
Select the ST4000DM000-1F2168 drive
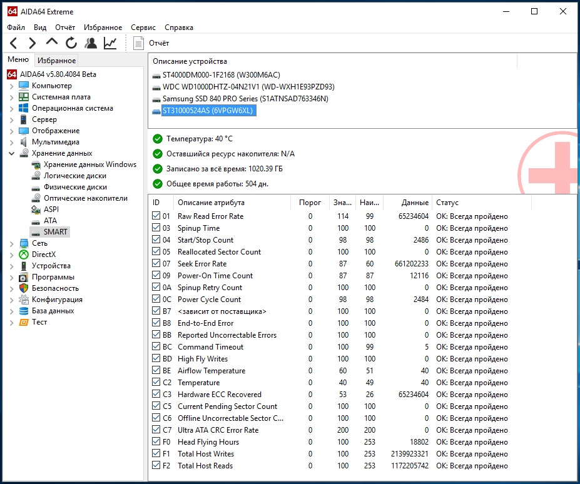coord(221,75)
